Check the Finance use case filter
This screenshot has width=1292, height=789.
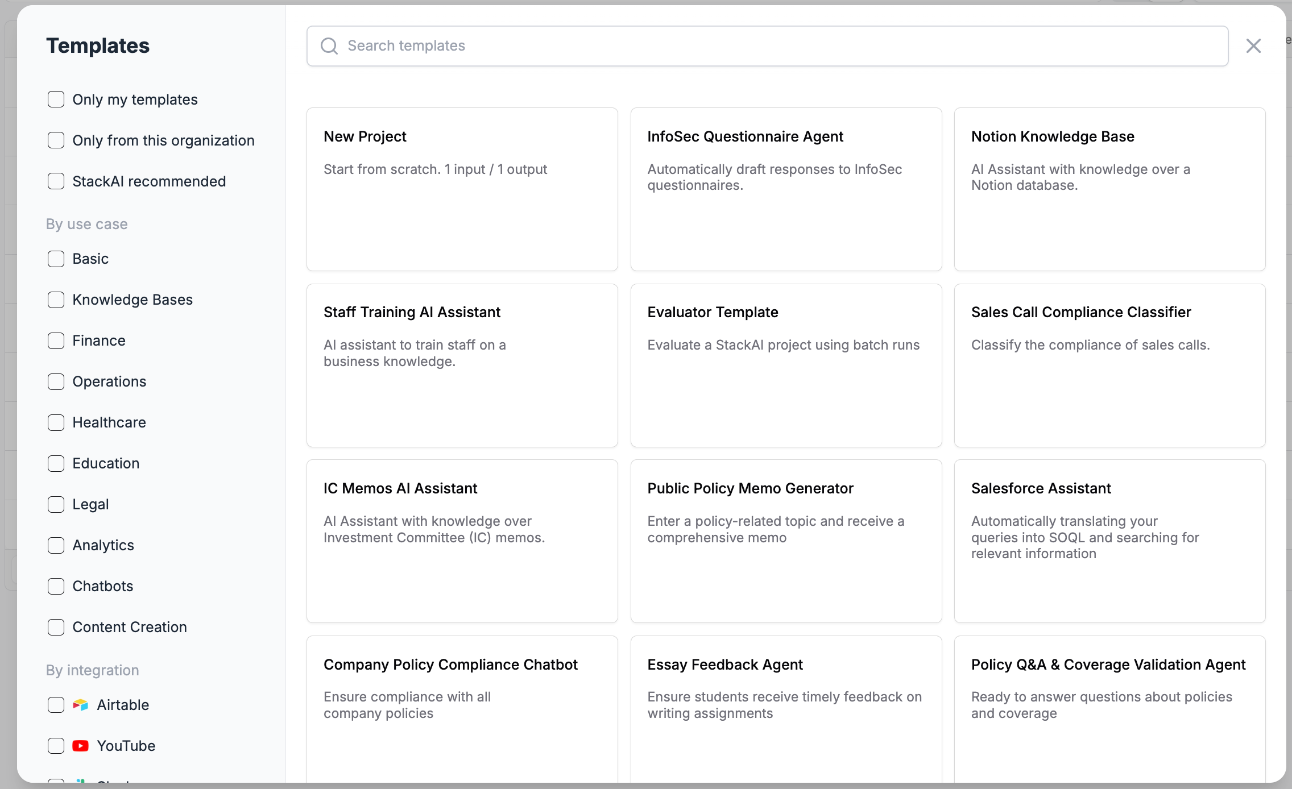(56, 340)
